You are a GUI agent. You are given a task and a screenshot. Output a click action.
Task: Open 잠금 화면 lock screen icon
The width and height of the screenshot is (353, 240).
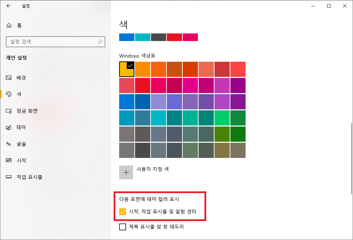coord(9,111)
